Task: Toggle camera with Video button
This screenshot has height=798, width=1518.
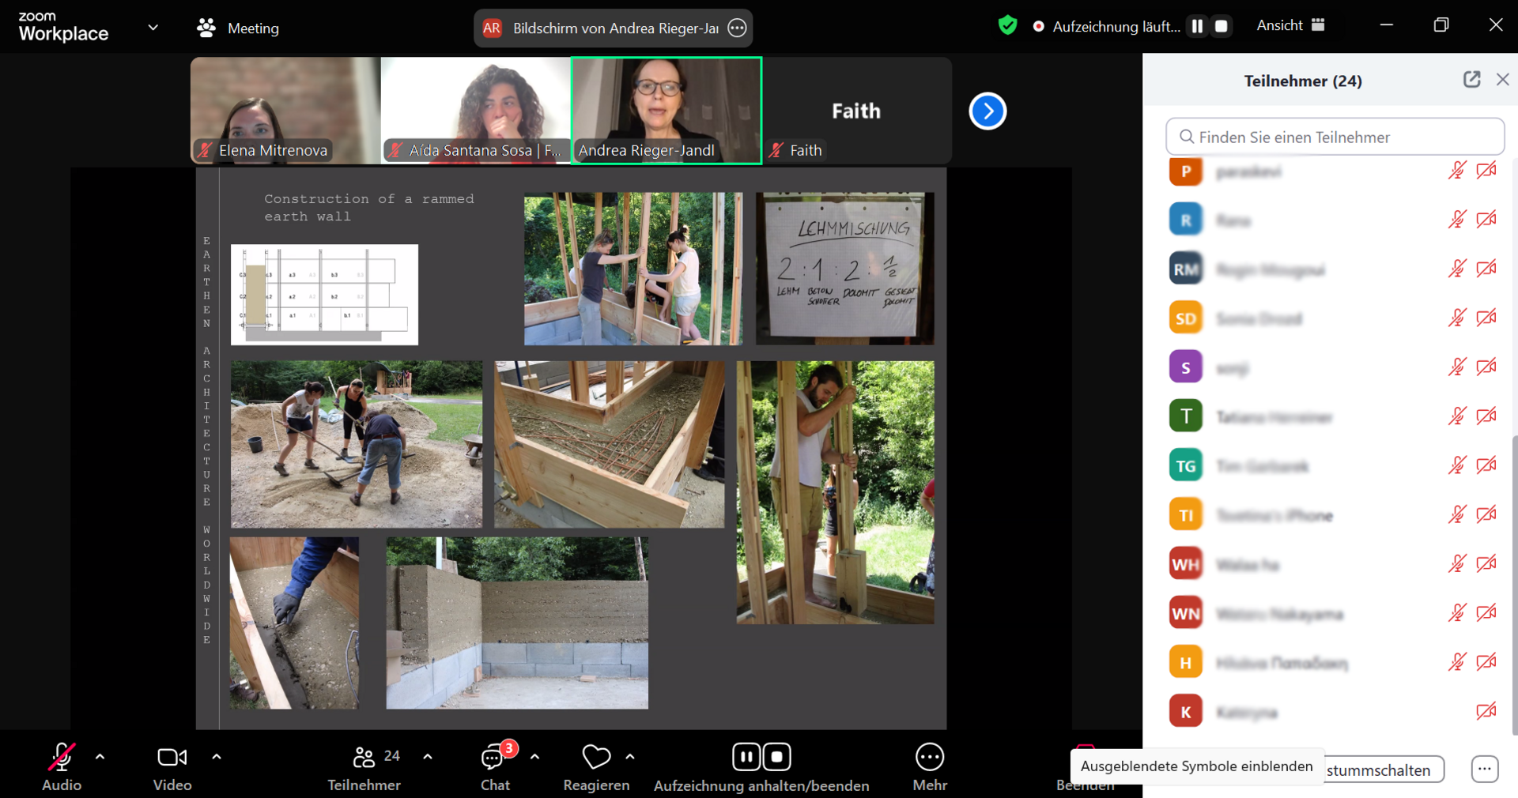Action: [x=172, y=766]
